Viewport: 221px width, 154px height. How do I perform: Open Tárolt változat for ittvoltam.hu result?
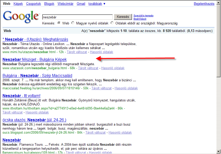[x=13, y=112]
